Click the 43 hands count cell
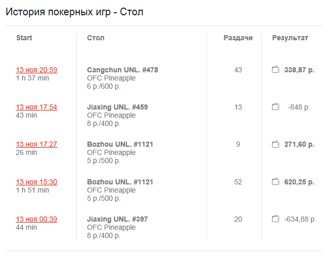The image size is (332, 271). 238,70
